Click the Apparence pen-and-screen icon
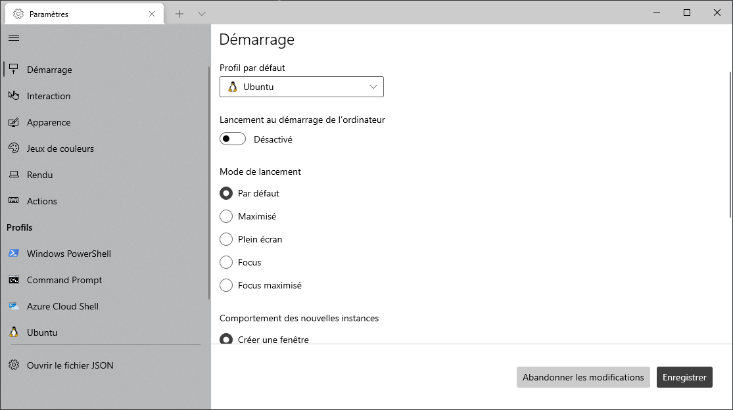The height and width of the screenshot is (410, 733). tap(14, 122)
